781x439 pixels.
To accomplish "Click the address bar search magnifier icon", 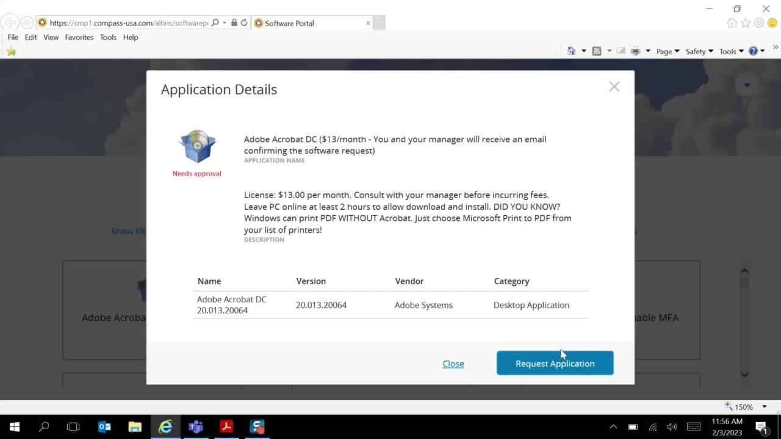I will pos(215,23).
